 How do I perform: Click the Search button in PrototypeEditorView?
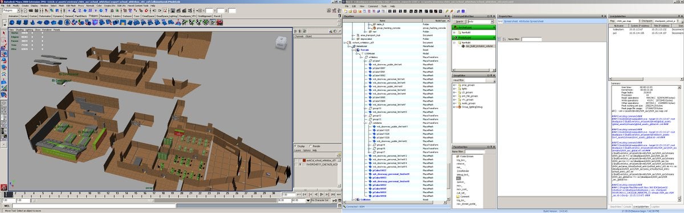[x=459, y=22]
